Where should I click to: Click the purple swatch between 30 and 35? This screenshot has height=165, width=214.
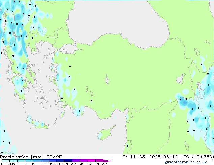76,161
